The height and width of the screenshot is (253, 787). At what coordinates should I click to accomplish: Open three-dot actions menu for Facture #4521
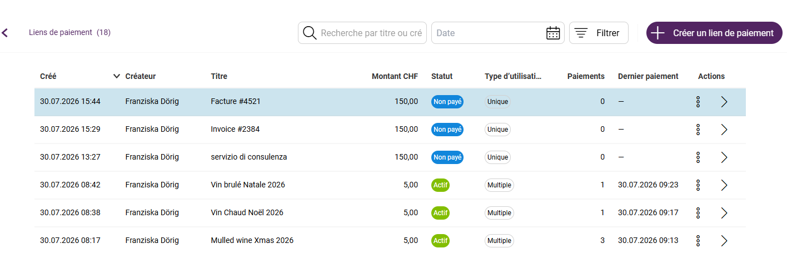(x=698, y=102)
